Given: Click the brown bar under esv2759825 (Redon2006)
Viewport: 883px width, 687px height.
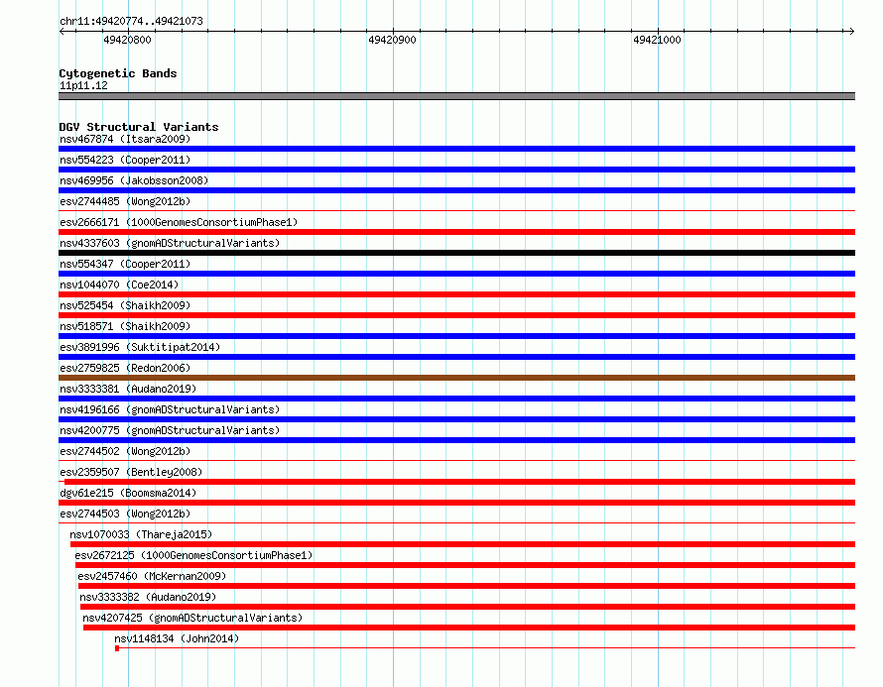Looking at the screenshot, I should 456,378.
